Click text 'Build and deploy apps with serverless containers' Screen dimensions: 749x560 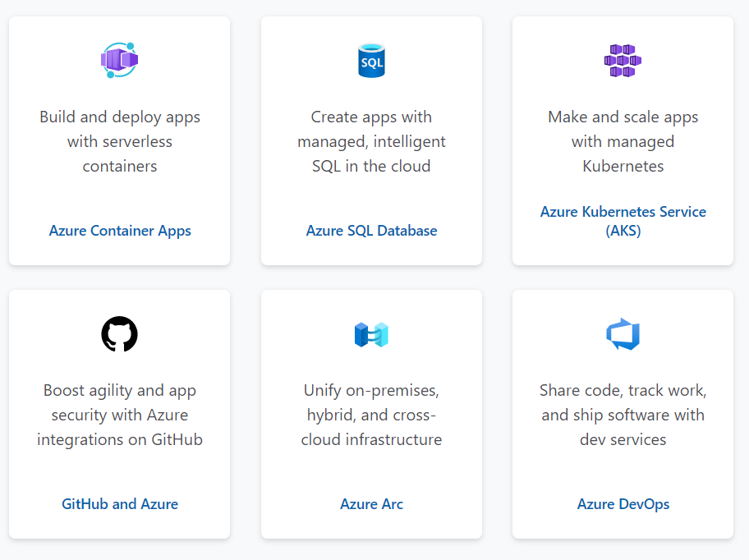point(120,141)
